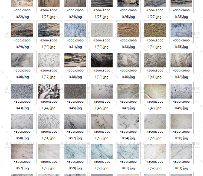Select the 1(45).jpg brown granite thumbnail
Screen dimensions: 203x176
75,91
